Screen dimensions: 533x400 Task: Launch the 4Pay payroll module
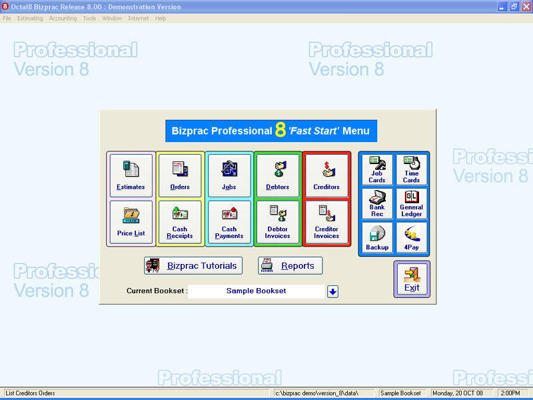[x=411, y=237]
